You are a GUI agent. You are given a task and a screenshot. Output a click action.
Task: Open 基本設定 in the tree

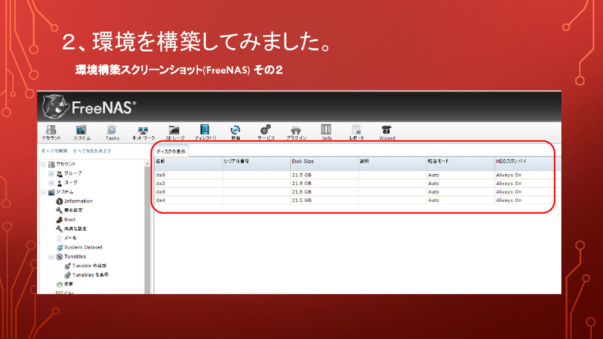(x=73, y=210)
